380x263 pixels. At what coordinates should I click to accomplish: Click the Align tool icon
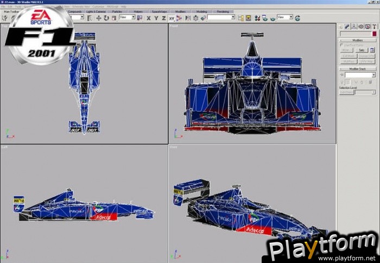(203, 18)
